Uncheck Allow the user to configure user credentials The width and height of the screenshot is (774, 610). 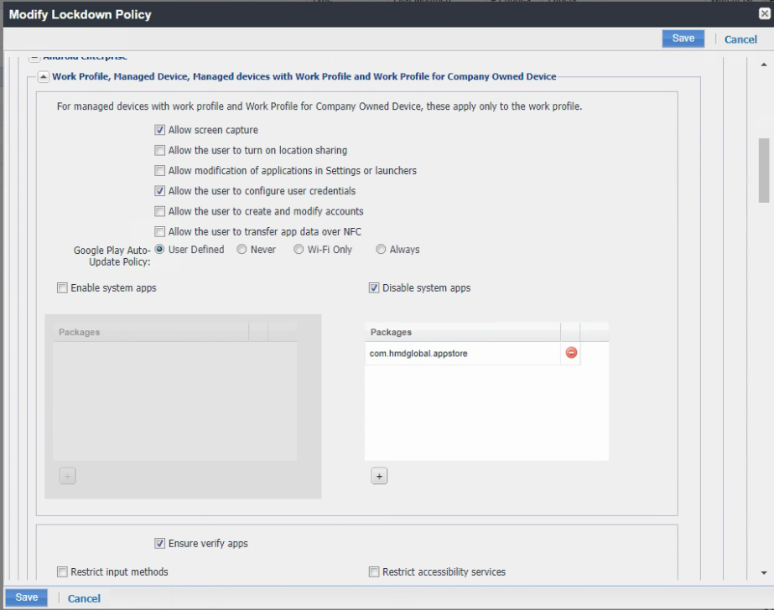[159, 191]
